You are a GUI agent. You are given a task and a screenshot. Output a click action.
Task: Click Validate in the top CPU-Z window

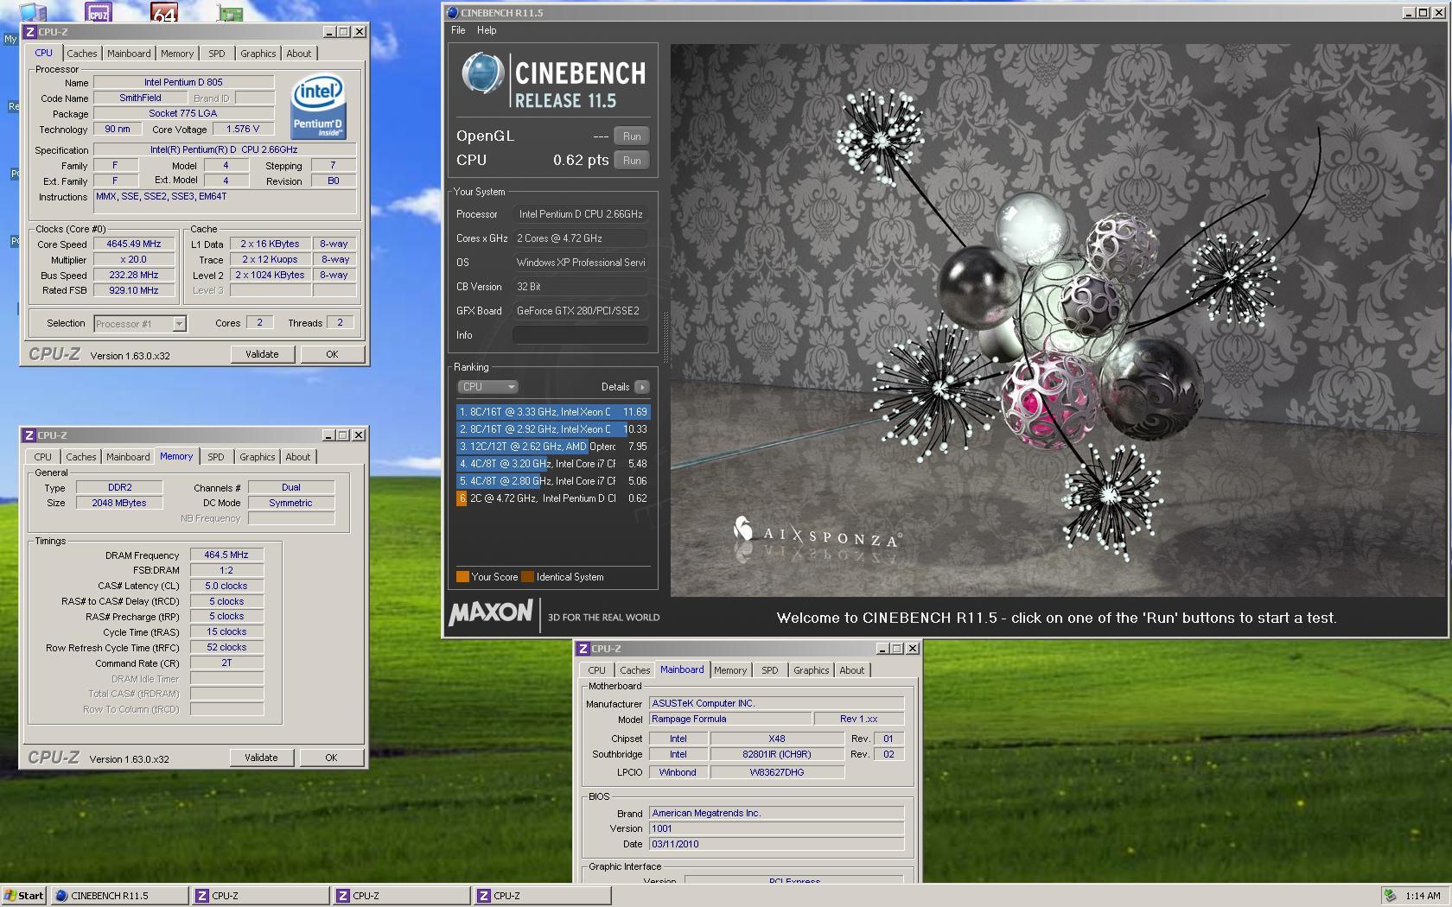(x=262, y=354)
